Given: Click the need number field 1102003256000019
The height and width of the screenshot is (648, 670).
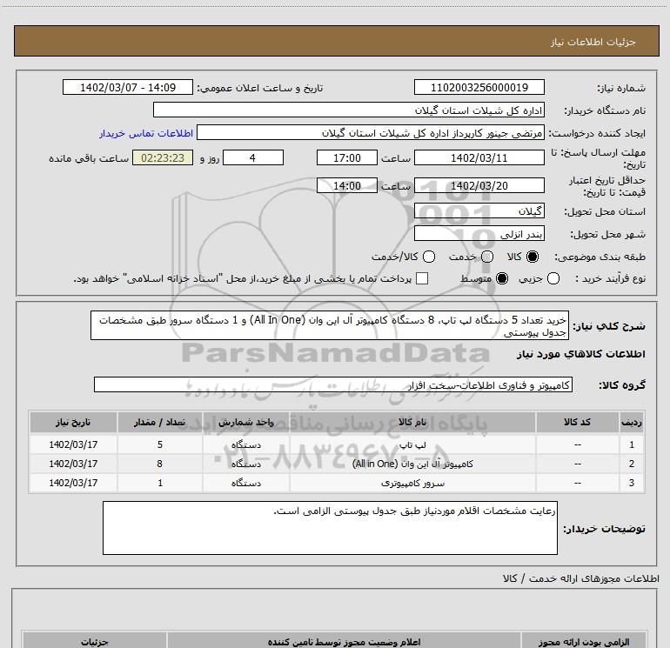Looking at the screenshot, I should (479, 87).
